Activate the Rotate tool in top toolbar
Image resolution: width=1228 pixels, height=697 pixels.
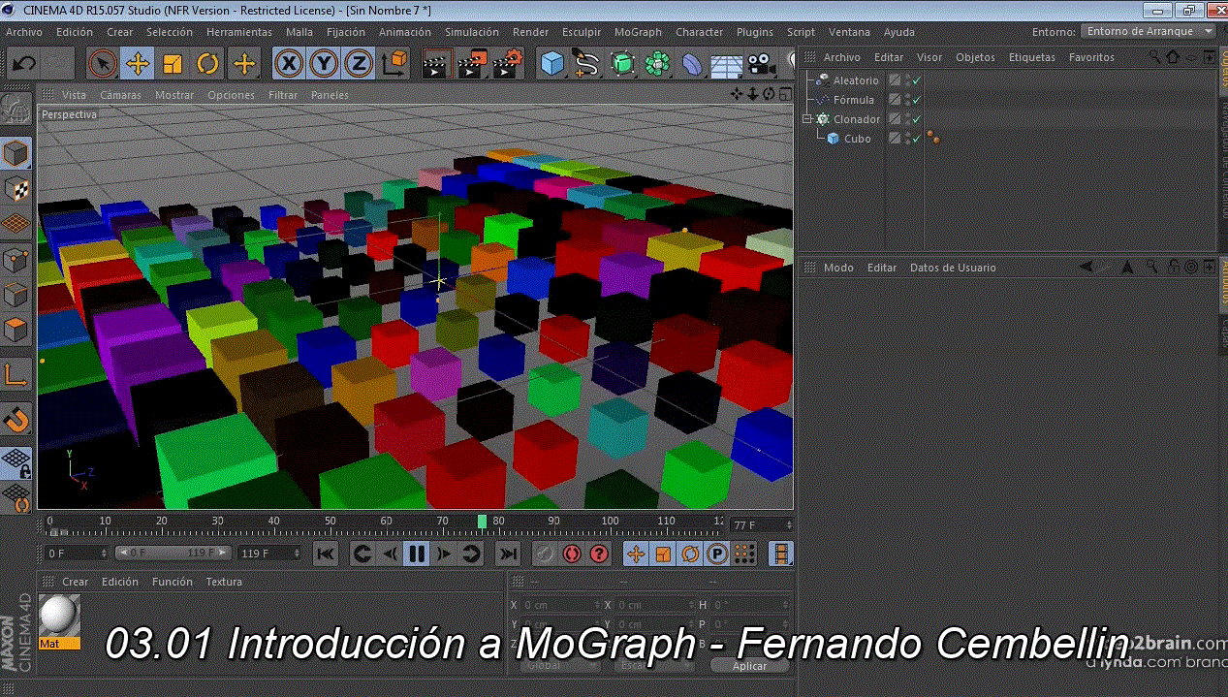208,64
